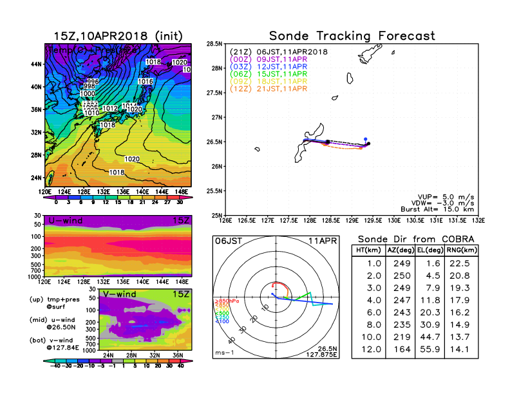The height and width of the screenshot is (394, 510).
Task: Click the '36N' label under the V-wind panel
Action: [178, 355]
